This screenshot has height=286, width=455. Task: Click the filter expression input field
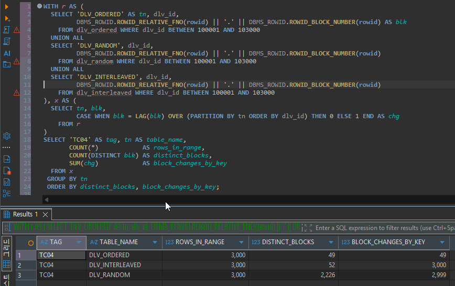384,228
